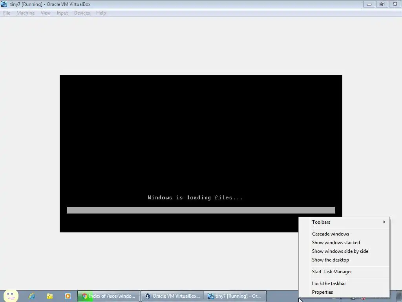This screenshot has height=302, width=402.
Task: Click Start Task Manager
Action: tap(344, 272)
